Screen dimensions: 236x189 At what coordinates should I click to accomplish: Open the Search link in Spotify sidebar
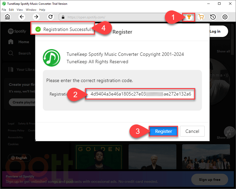25,53
